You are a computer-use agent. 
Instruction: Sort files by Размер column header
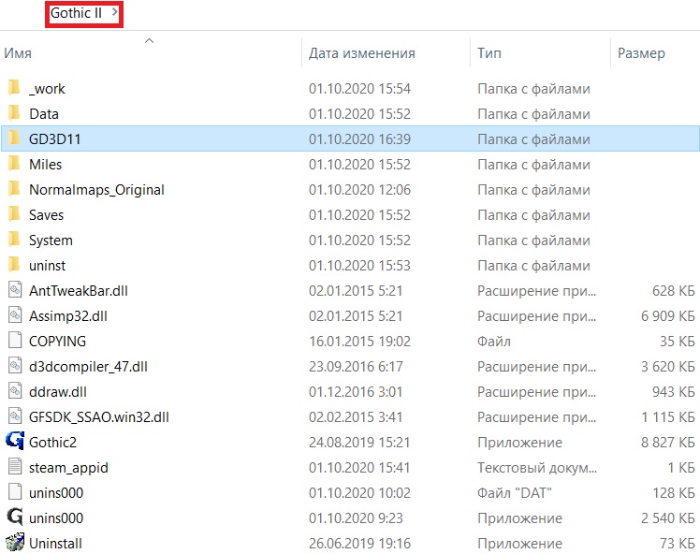pos(641,53)
